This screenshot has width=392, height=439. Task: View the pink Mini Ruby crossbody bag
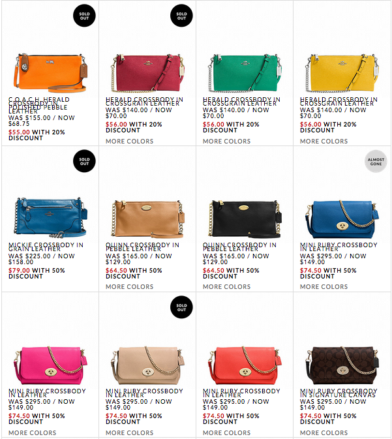pyautogui.click(x=50, y=365)
